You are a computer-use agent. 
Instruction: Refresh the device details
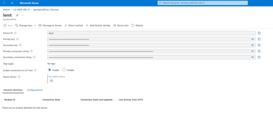pyautogui.click(x=137, y=25)
